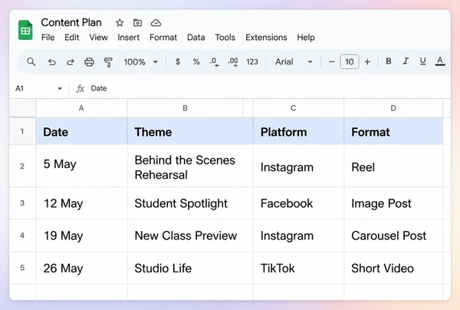Open the Arial font dropdown
460x310 pixels.
coord(294,62)
